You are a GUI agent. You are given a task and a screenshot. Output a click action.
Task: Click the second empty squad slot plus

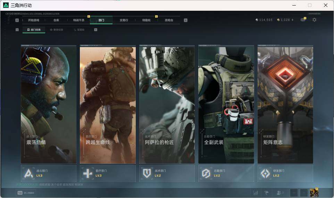(304, 193)
